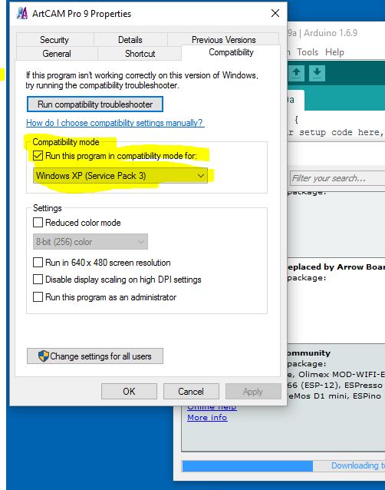Open How do I choose compatibility settings manually link

[115, 123]
